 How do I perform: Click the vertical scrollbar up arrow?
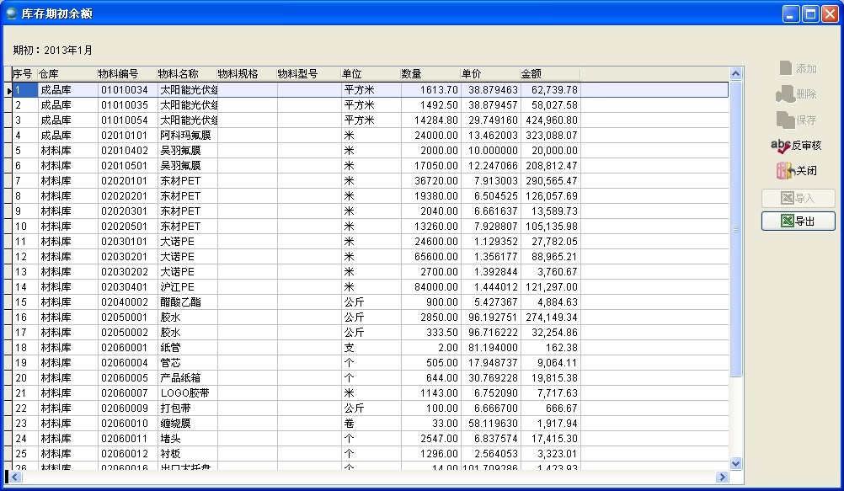[x=735, y=74]
